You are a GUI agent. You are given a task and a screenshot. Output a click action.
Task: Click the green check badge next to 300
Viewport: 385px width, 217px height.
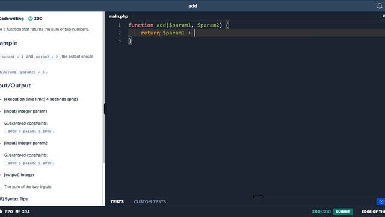31,19
